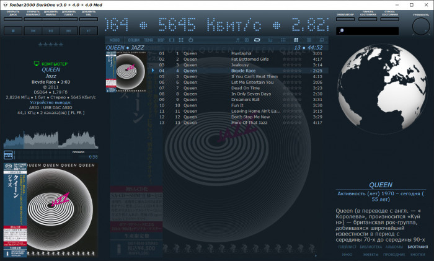Click the green Компьютер monitor icon
The image size is (434, 261).
pyautogui.click(x=36, y=64)
